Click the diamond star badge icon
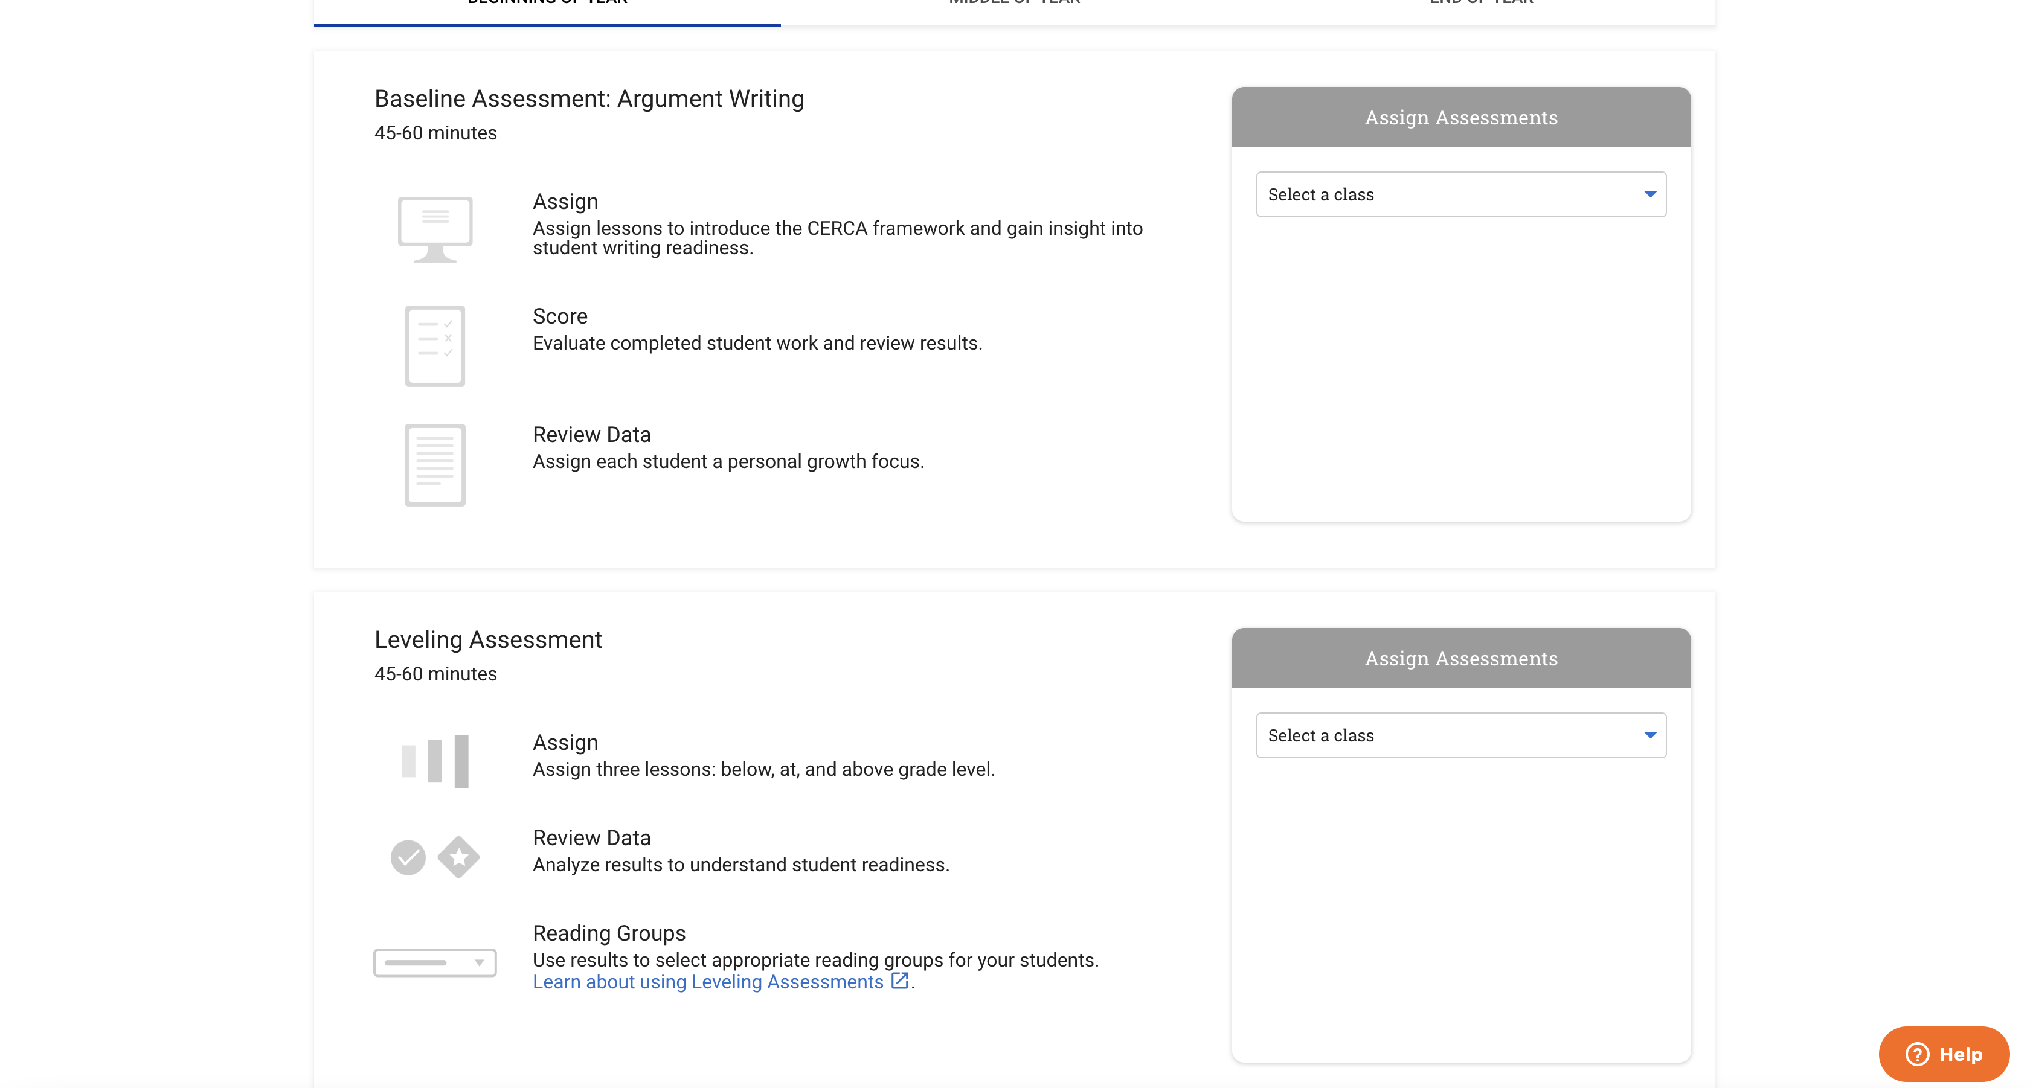Screen dimensions: 2033x1088 point(458,857)
